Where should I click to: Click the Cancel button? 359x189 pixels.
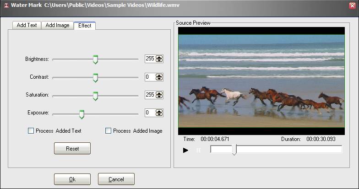click(x=116, y=179)
